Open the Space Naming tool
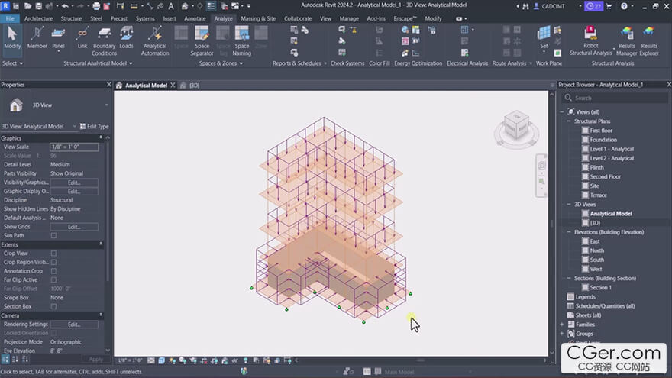Viewport: 672px width, 378px height. point(242,41)
